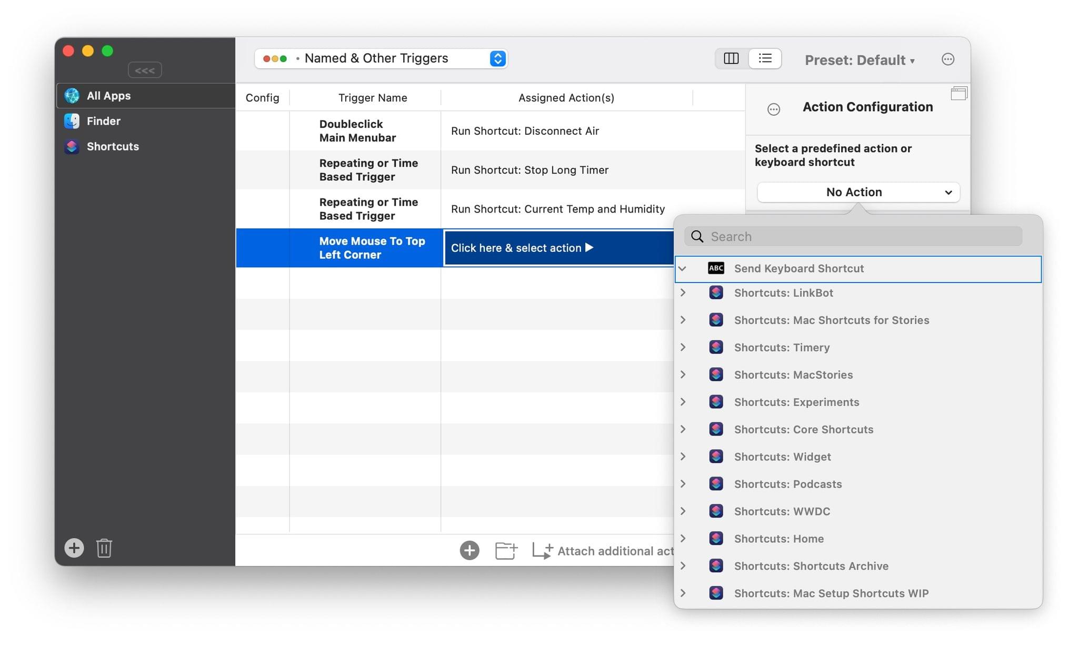Click the add action plus icon
1078x648 pixels.
click(x=469, y=550)
